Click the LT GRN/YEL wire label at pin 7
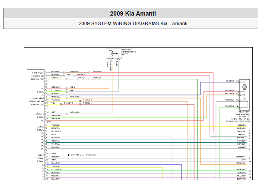This screenshot has width=258, height=180. pyautogui.click(x=57, y=90)
